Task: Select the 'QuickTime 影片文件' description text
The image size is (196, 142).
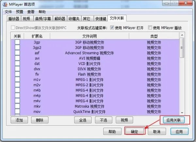Action: [90, 112]
